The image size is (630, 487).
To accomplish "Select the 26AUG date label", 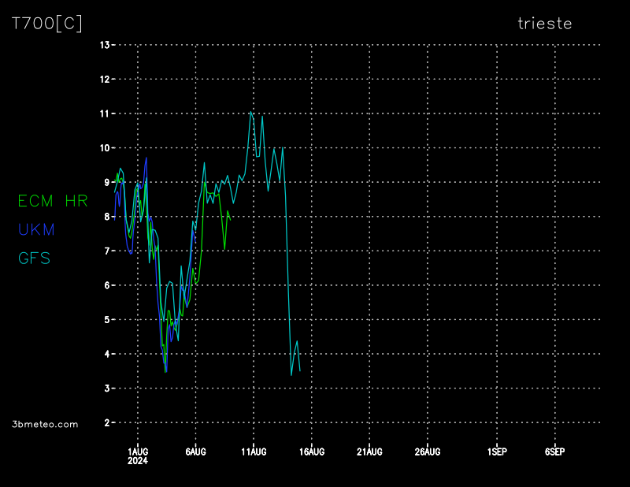I will coord(428,452).
